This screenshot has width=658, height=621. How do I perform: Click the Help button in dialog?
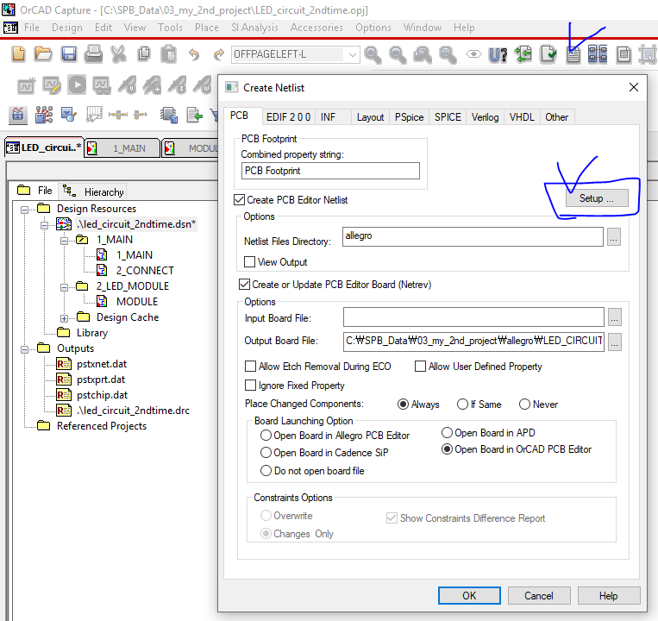point(609,595)
